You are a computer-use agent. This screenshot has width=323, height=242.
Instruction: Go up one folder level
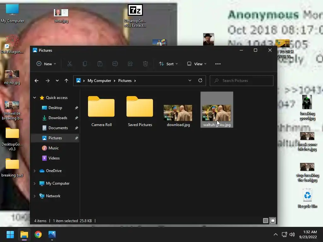click(66, 81)
